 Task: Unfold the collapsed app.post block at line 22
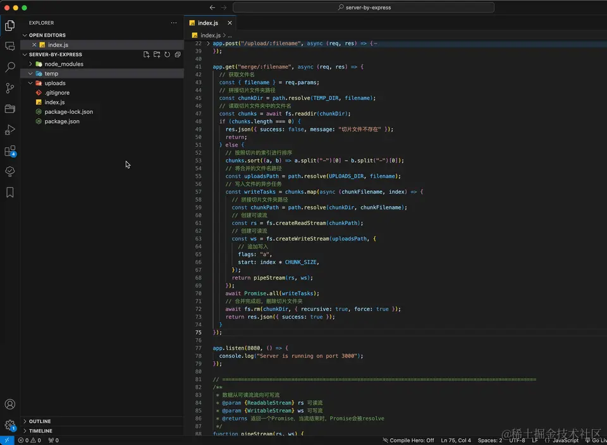tap(208, 44)
